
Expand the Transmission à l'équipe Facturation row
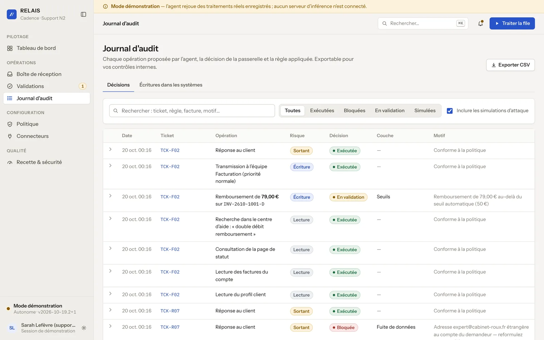[111, 166]
